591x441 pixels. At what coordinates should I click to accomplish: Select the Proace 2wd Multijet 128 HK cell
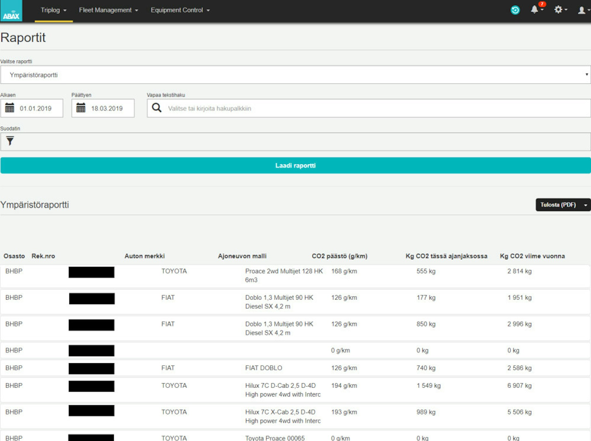(284, 275)
